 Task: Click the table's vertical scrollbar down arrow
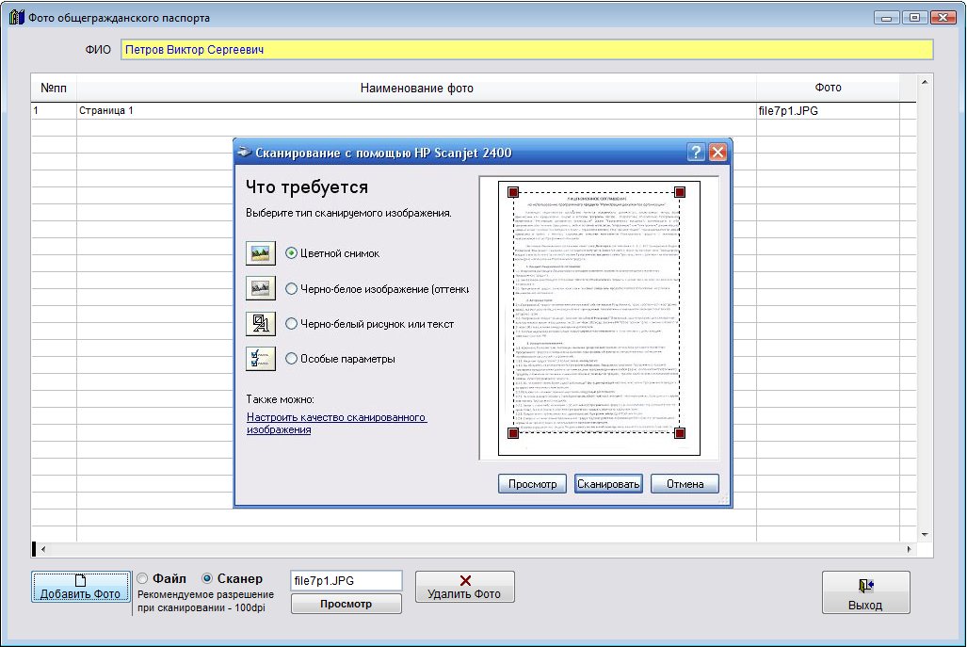(925, 534)
